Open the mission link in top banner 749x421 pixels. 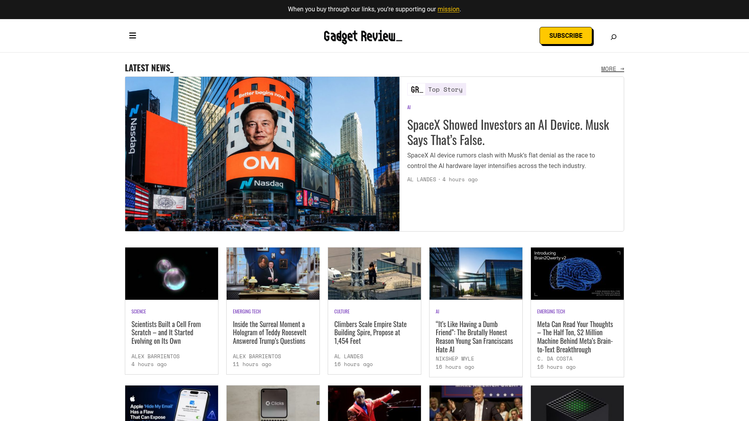coord(448,9)
